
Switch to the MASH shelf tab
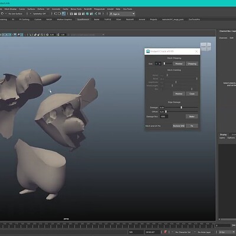[x=49, y=19]
